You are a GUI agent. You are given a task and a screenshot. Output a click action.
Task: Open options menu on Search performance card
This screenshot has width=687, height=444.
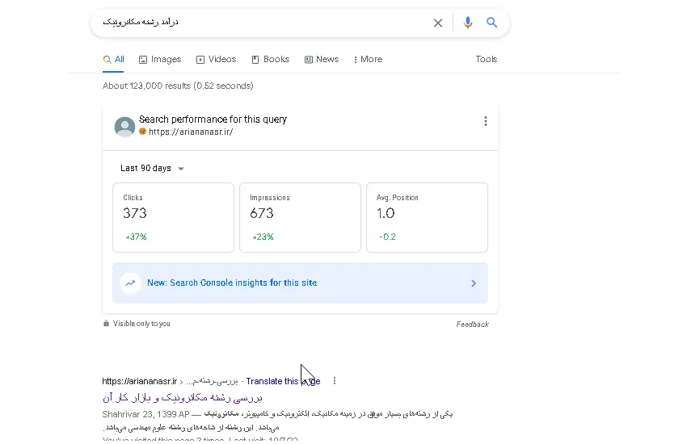click(x=486, y=121)
